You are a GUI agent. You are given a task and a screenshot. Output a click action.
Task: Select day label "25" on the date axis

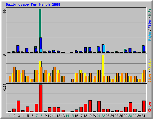pos(117,116)
